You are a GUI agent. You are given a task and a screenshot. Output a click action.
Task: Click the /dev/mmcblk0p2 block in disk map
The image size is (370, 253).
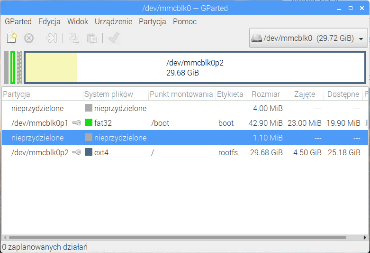[194, 68]
